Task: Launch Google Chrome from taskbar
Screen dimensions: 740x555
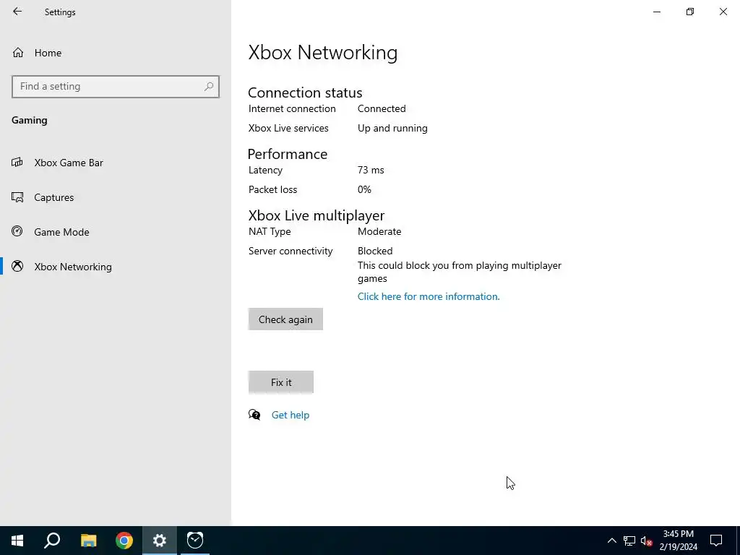Action: click(x=124, y=541)
